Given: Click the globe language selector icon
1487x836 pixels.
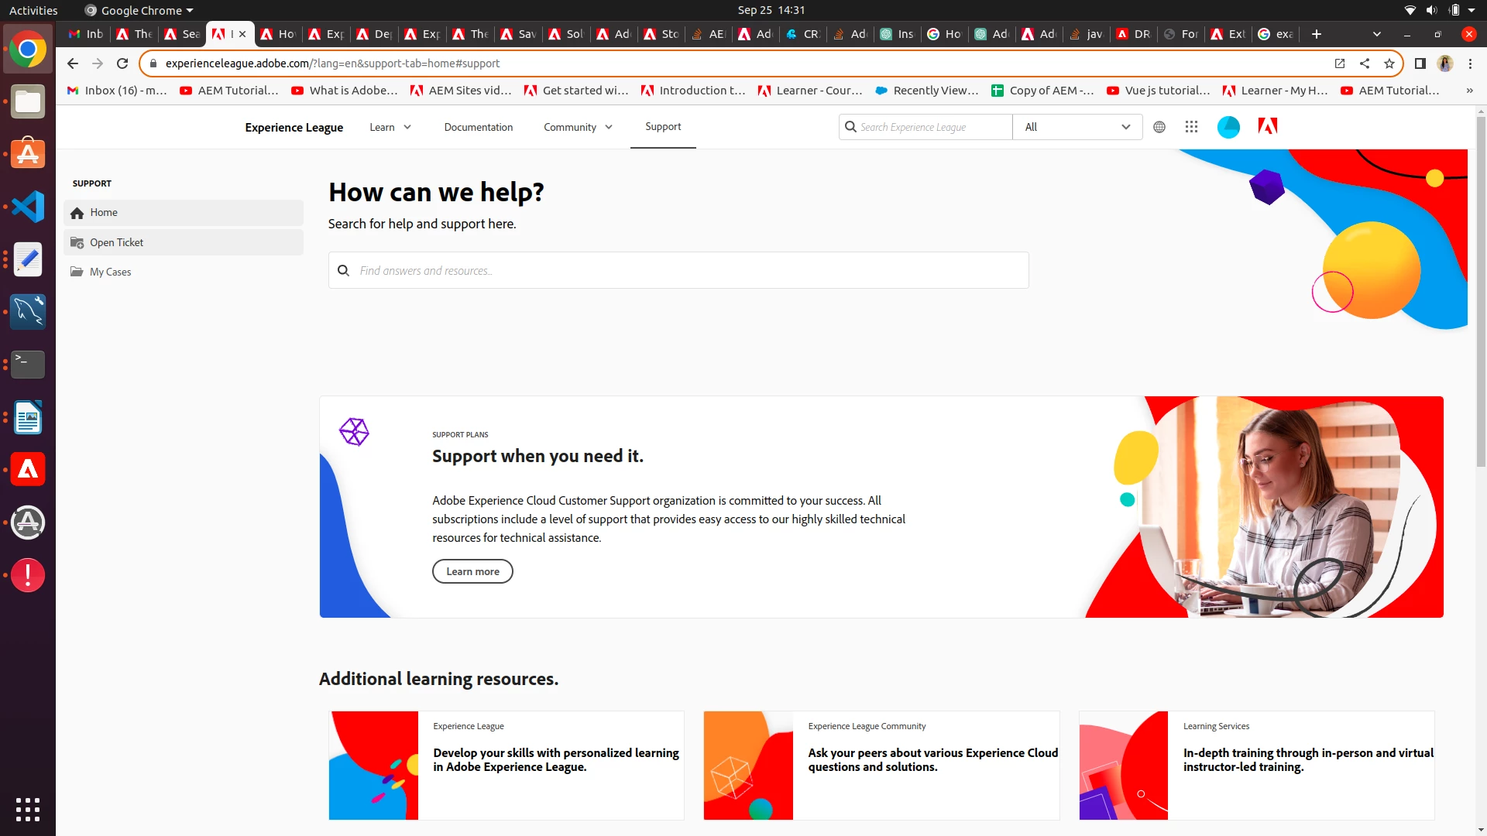Looking at the screenshot, I should click(x=1159, y=127).
